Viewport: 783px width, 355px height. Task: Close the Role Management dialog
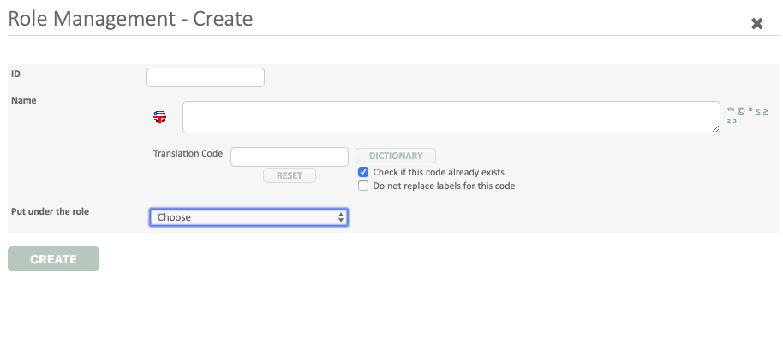click(756, 24)
